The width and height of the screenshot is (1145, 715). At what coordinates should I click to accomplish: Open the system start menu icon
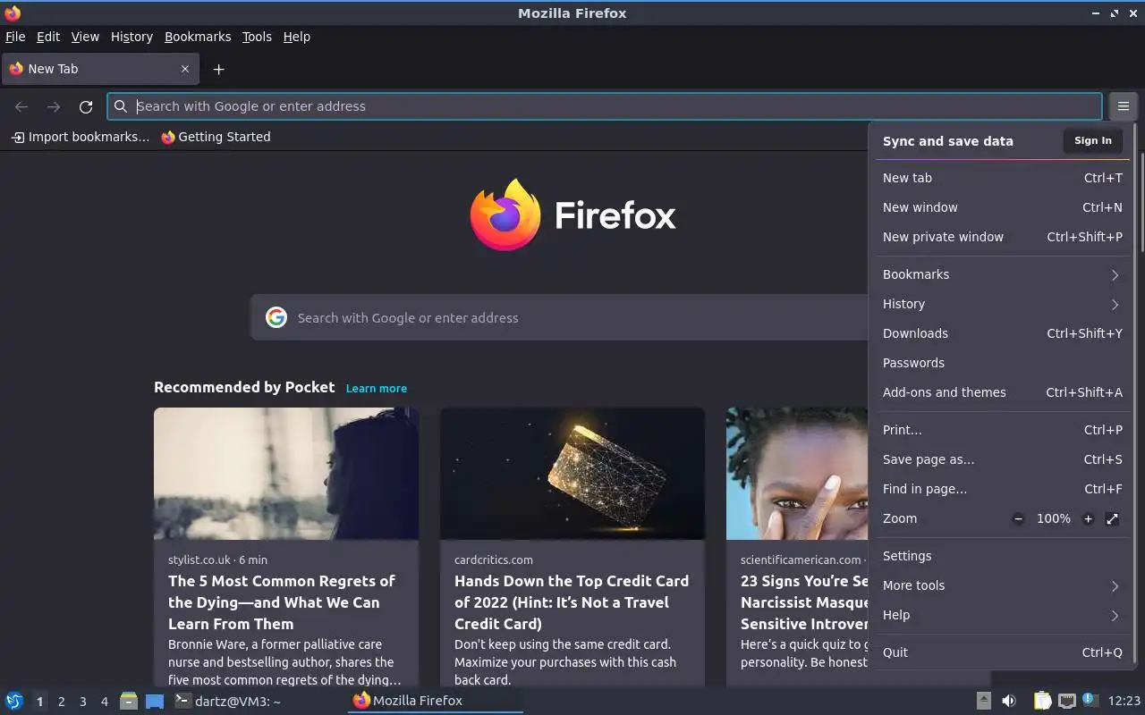point(14,701)
